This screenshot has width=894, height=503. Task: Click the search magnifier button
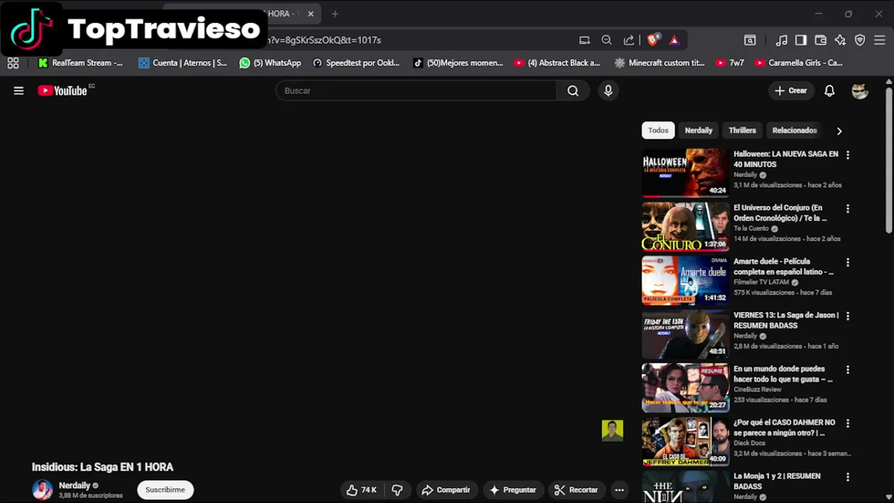click(573, 91)
